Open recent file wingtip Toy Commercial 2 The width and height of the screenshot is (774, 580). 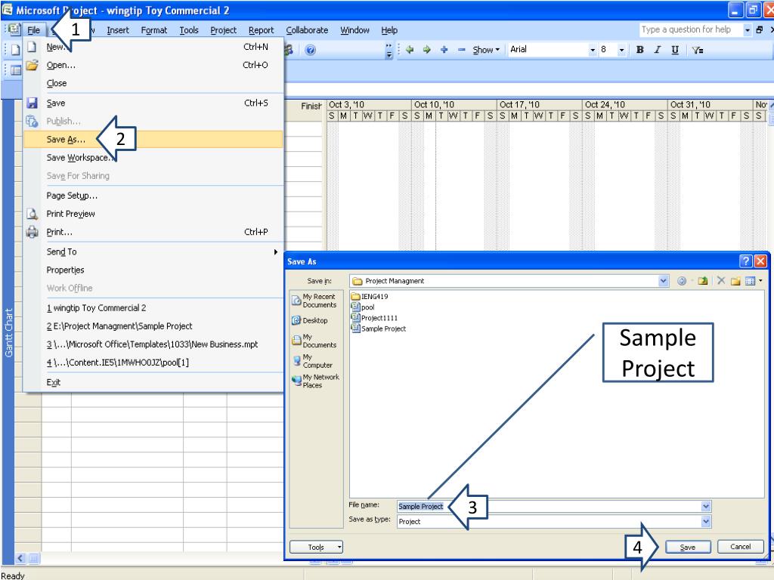pos(153,308)
